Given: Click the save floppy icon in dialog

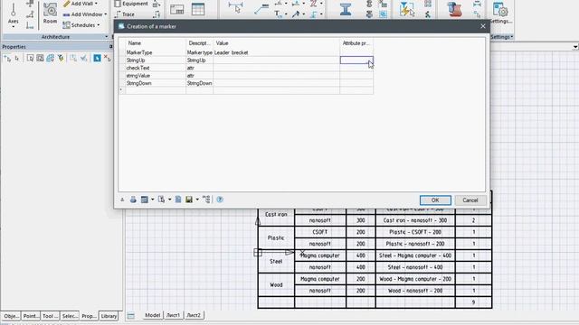Looking at the screenshot, I should click(x=189, y=200).
